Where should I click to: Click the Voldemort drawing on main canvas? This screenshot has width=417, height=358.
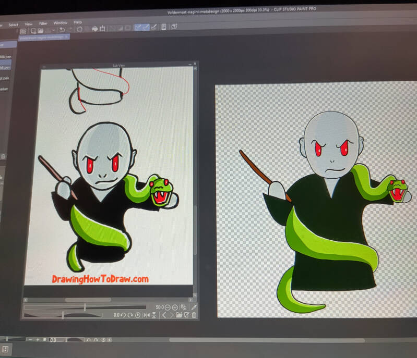click(x=326, y=212)
